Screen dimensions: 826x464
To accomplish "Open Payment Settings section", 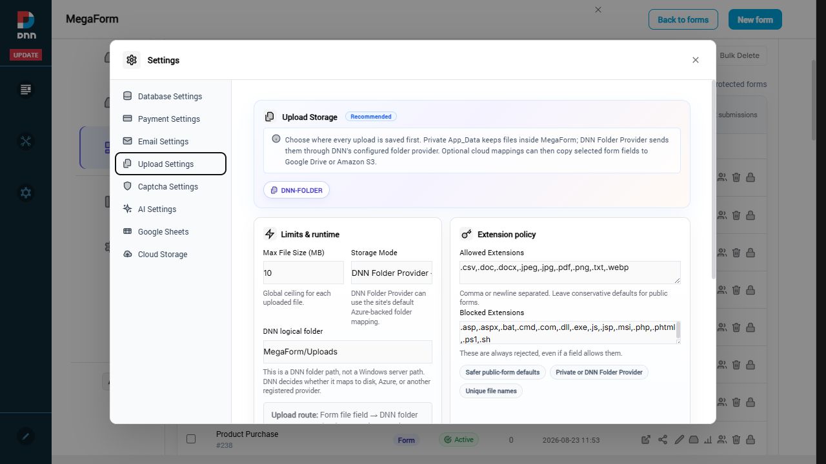I will pos(170,119).
